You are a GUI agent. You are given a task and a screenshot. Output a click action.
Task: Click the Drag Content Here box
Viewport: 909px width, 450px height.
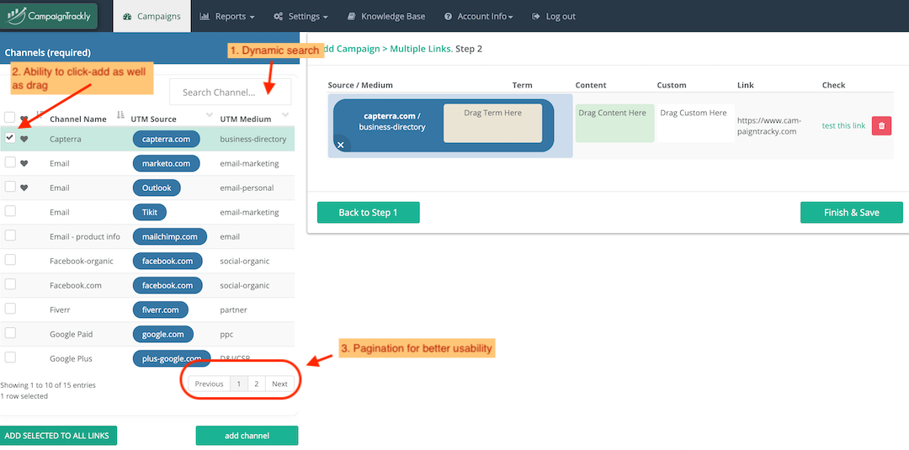pyautogui.click(x=614, y=123)
